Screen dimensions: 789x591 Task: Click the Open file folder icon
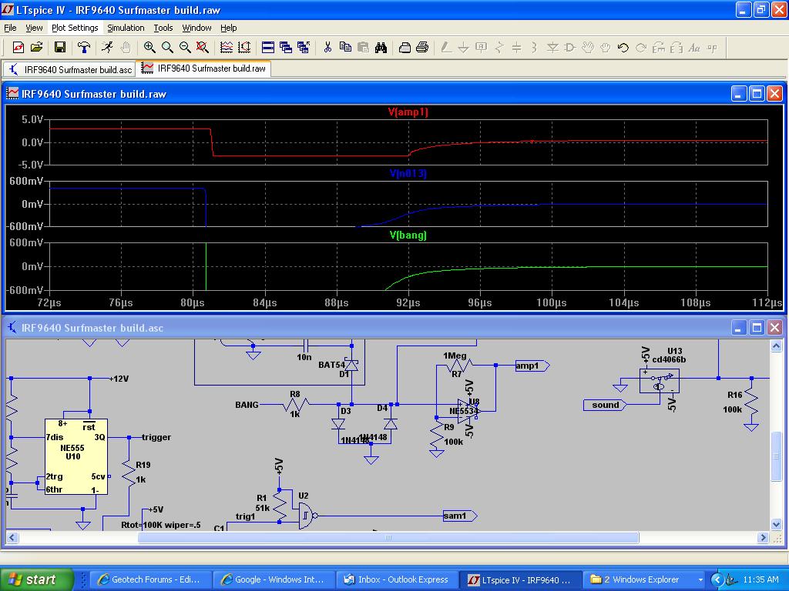[x=36, y=48]
